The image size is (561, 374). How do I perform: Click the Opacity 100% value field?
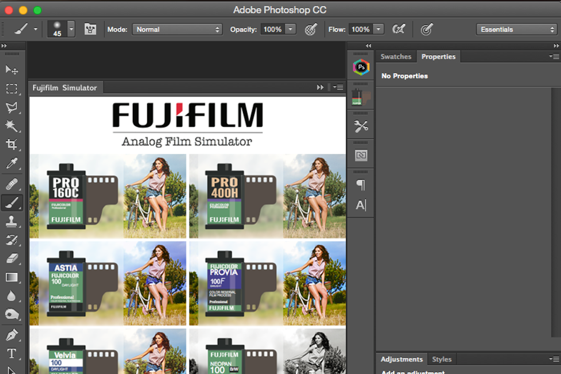tap(273, 29)
